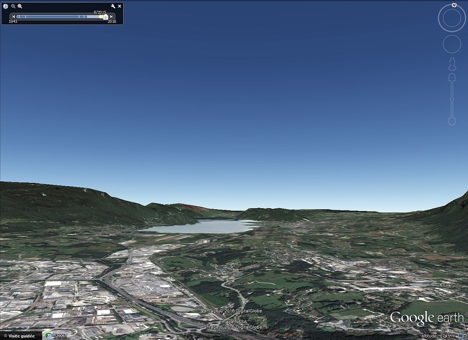Click the historical imagery timeline track
Viewport: 468px width, 340px height.
click(61, 17)
